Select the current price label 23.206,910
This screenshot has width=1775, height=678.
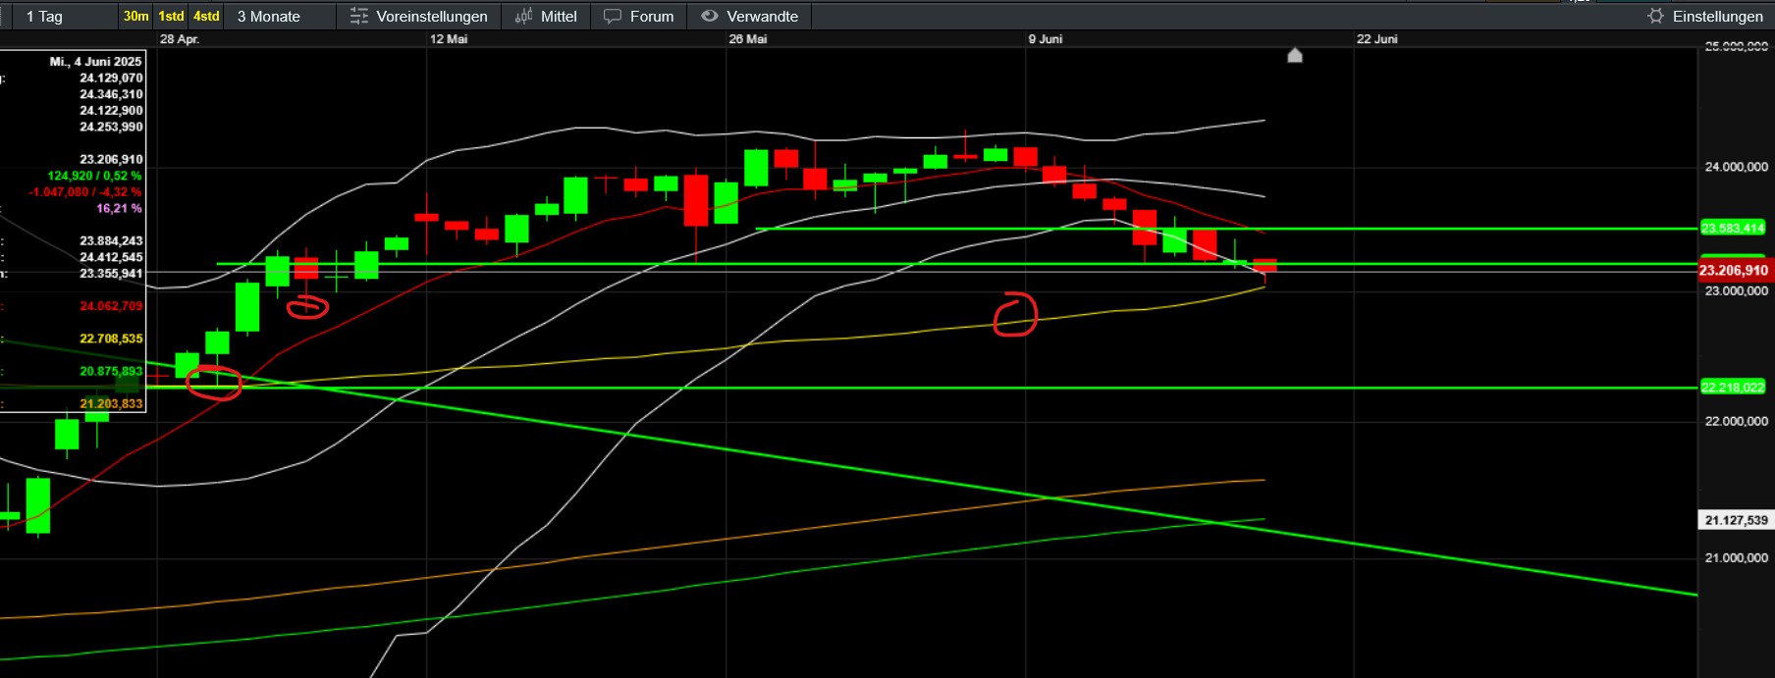(x=1734, y=271)
